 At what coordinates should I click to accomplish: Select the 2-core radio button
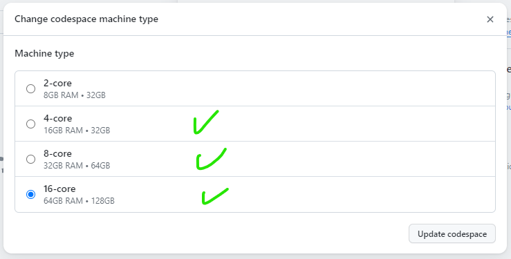pyautogui.click(x=30, y=88)
